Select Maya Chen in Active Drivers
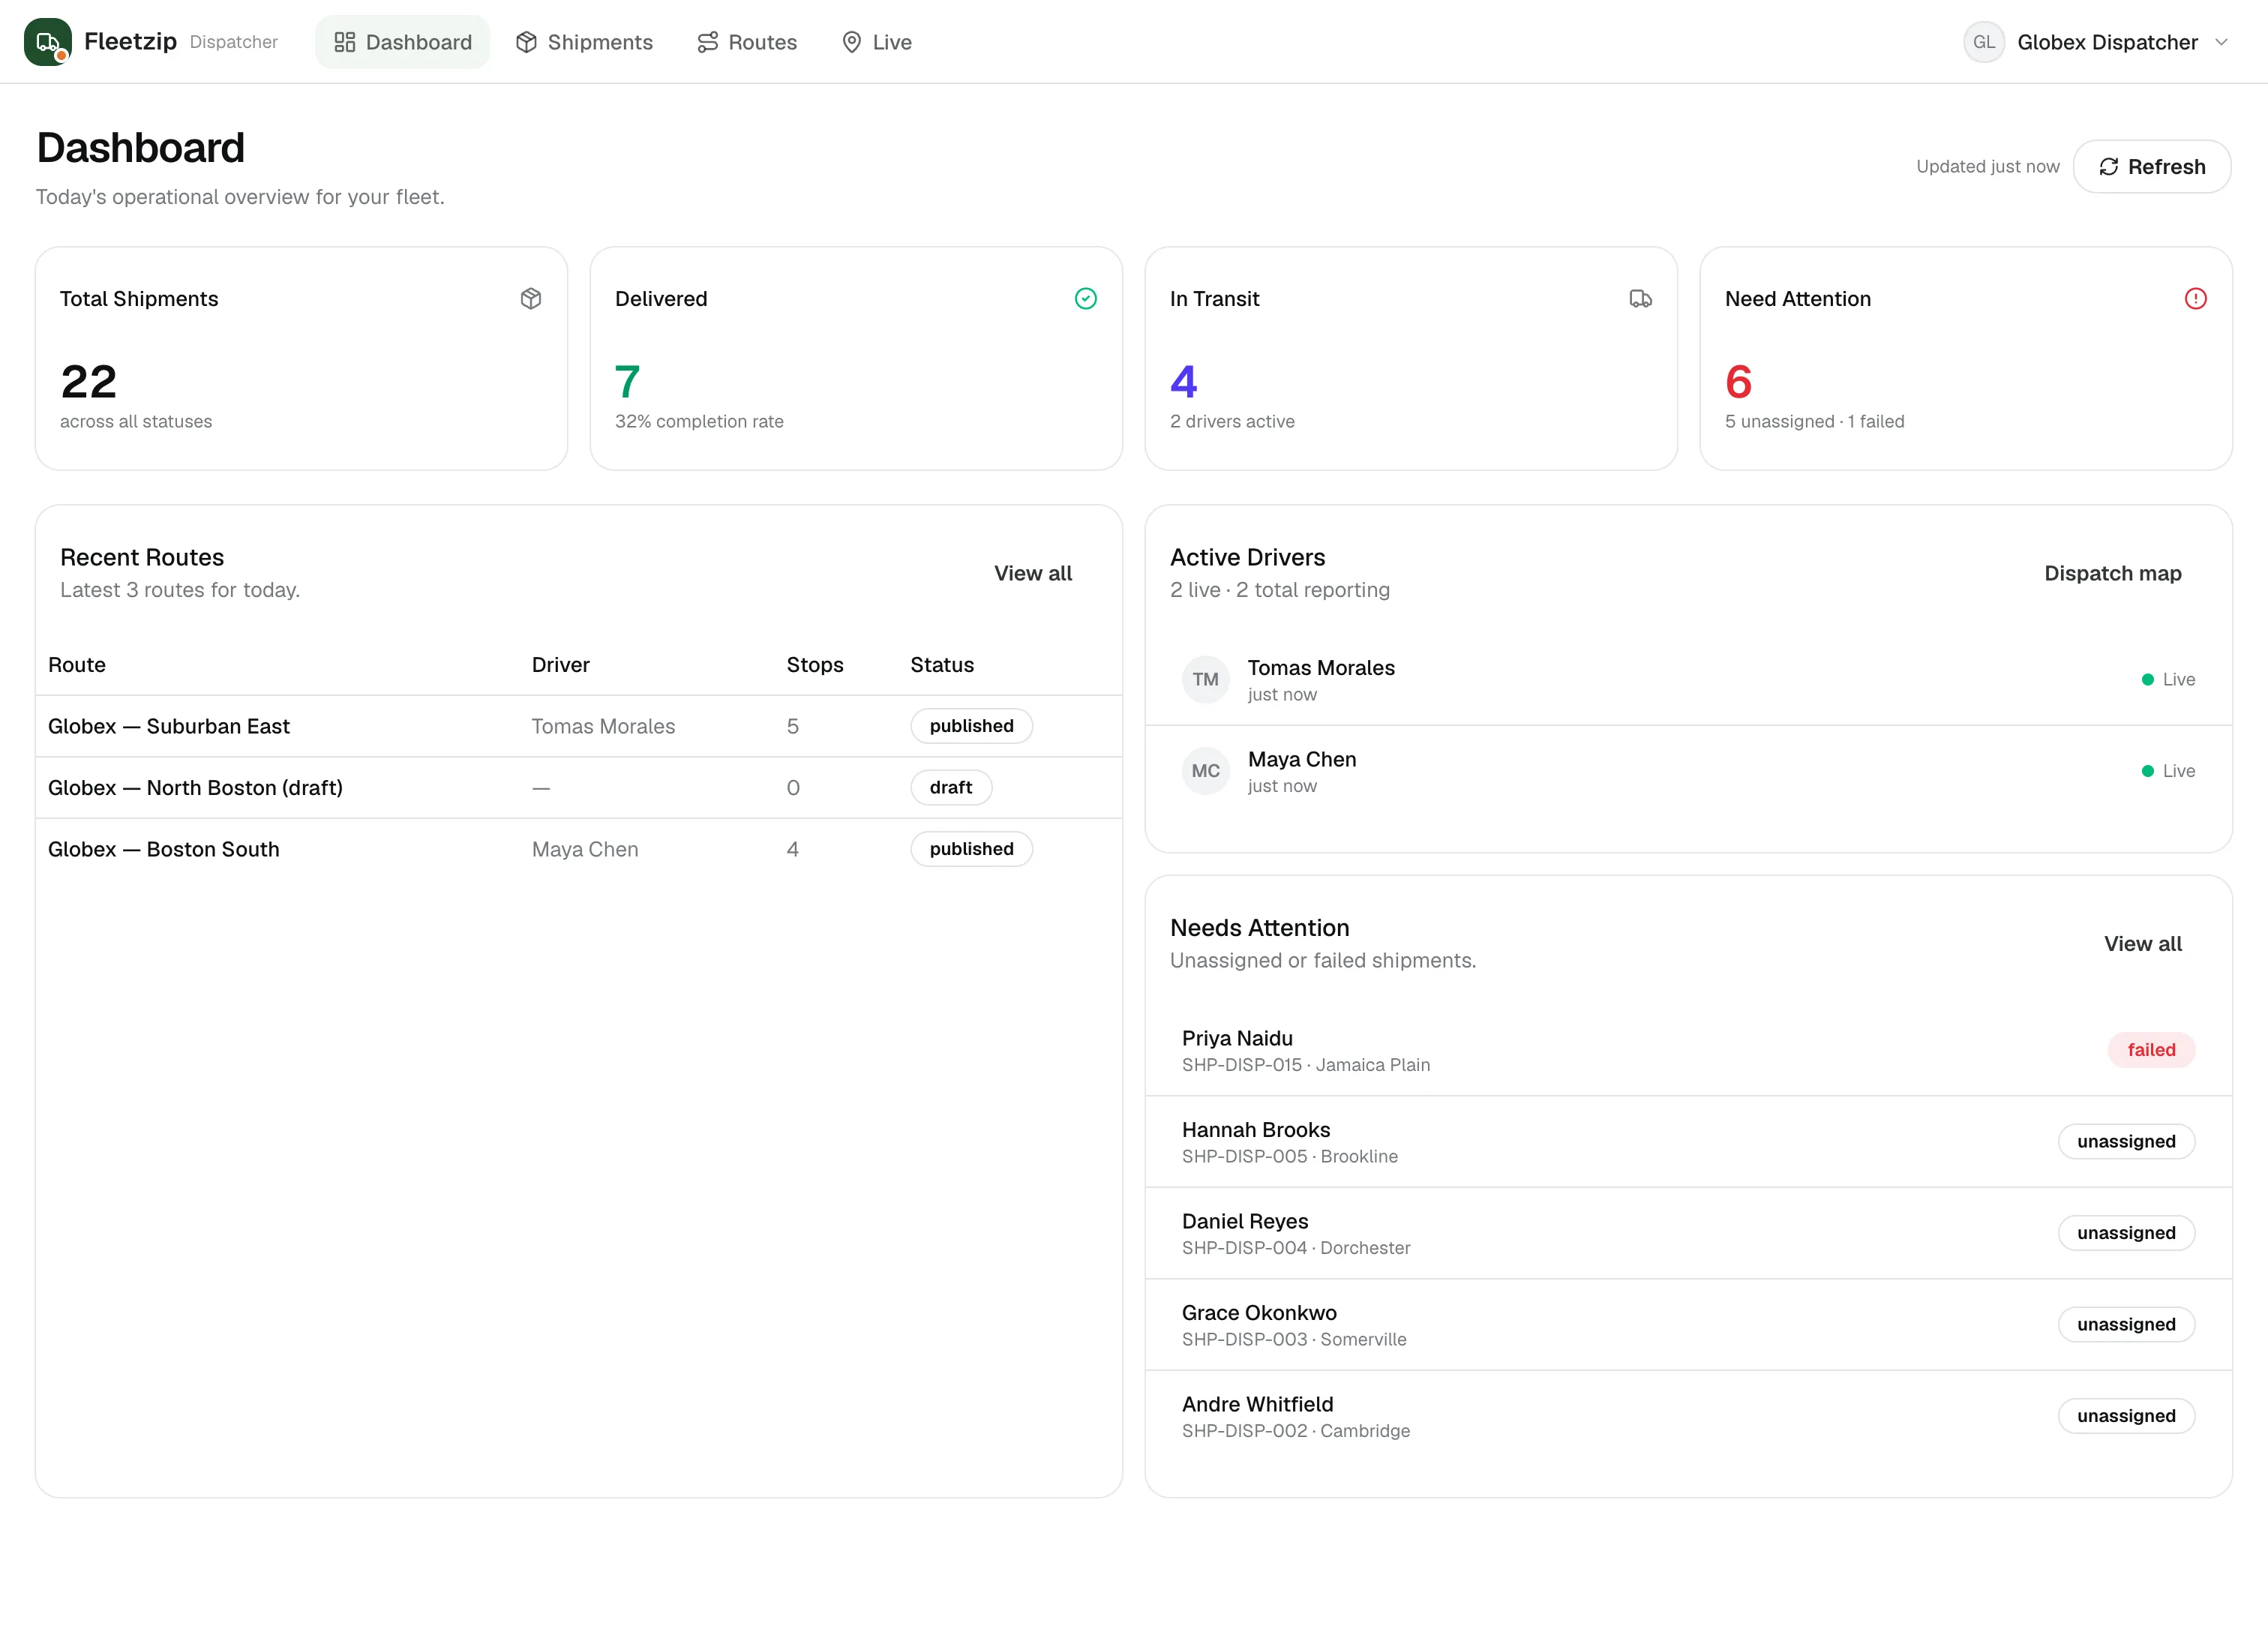2268x1650 pixels. [x=1688, y=771]
